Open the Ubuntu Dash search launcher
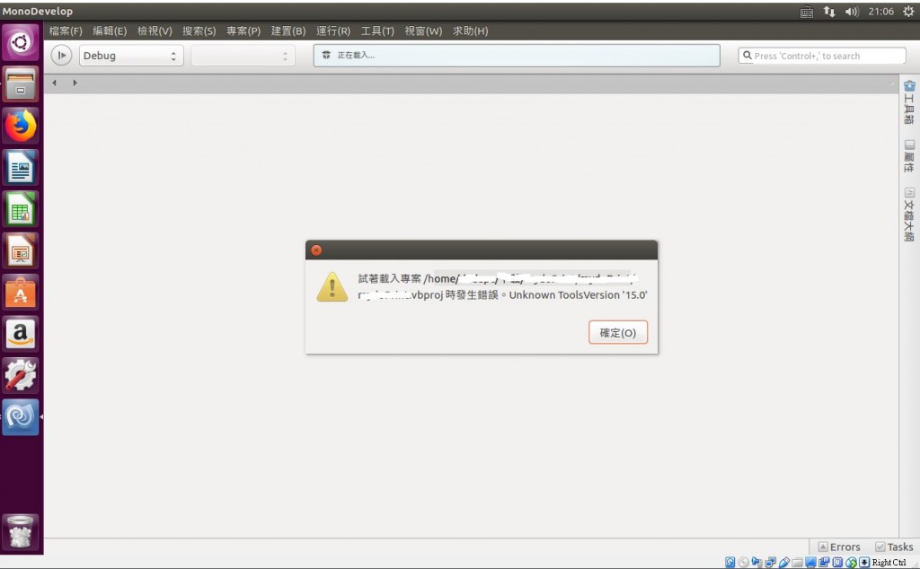Image resolution: width=920 pixels, height=569 pixels. tap(21, 42)
